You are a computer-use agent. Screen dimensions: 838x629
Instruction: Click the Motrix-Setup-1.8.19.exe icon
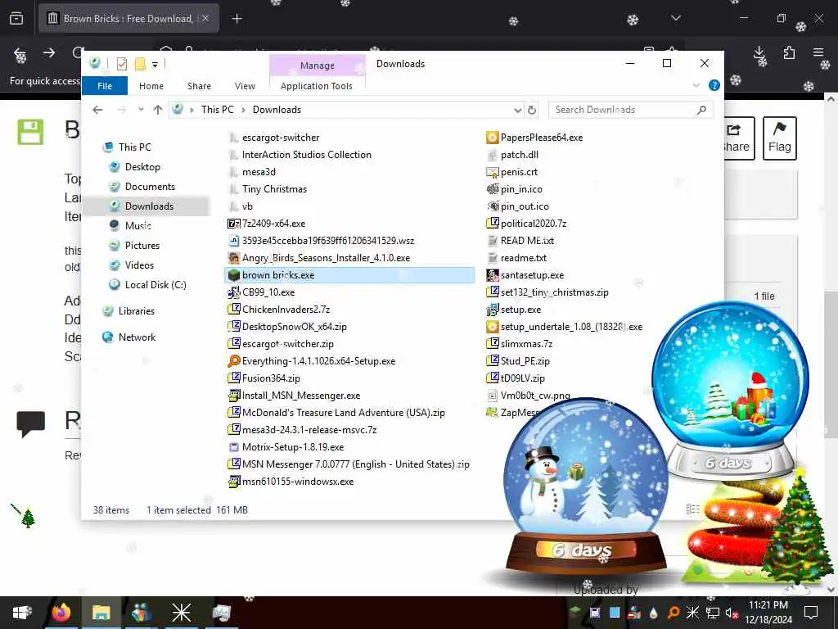tap(233, 447)
